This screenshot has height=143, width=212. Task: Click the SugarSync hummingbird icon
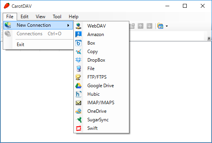click(x=78, y=120)
